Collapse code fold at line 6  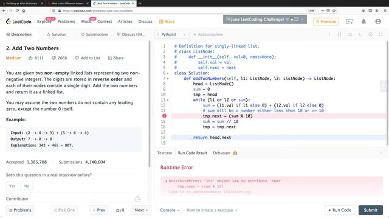[168, 73]
